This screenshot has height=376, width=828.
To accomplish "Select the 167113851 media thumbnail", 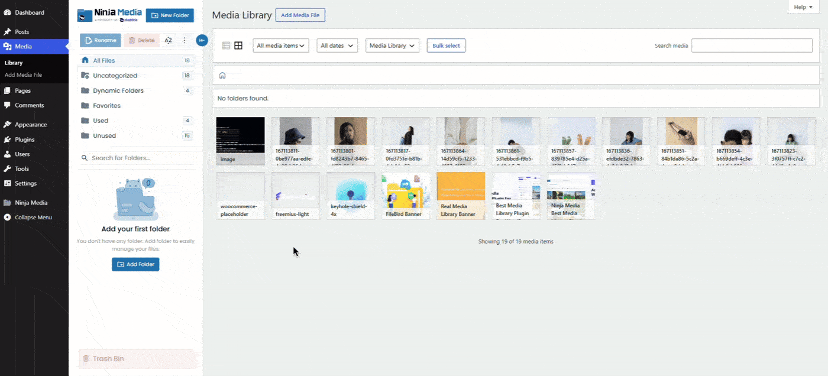I will pyautogui.click(x=681, y=141).
